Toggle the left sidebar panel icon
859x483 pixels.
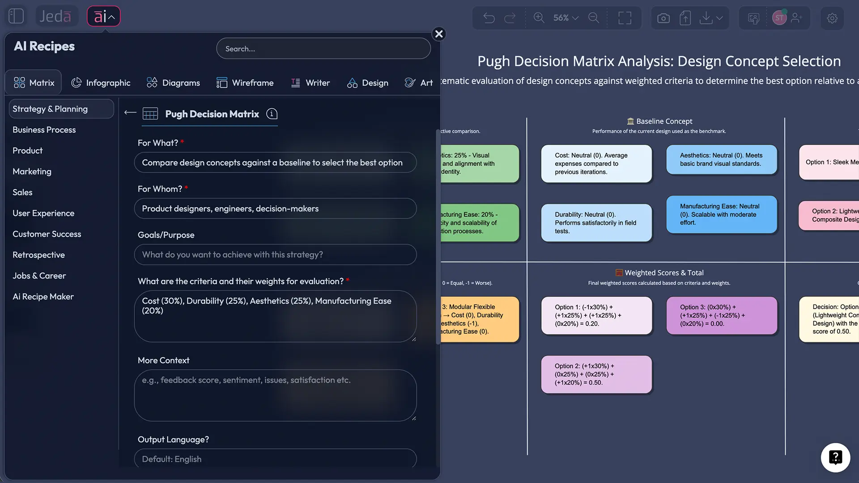point(16,16)
